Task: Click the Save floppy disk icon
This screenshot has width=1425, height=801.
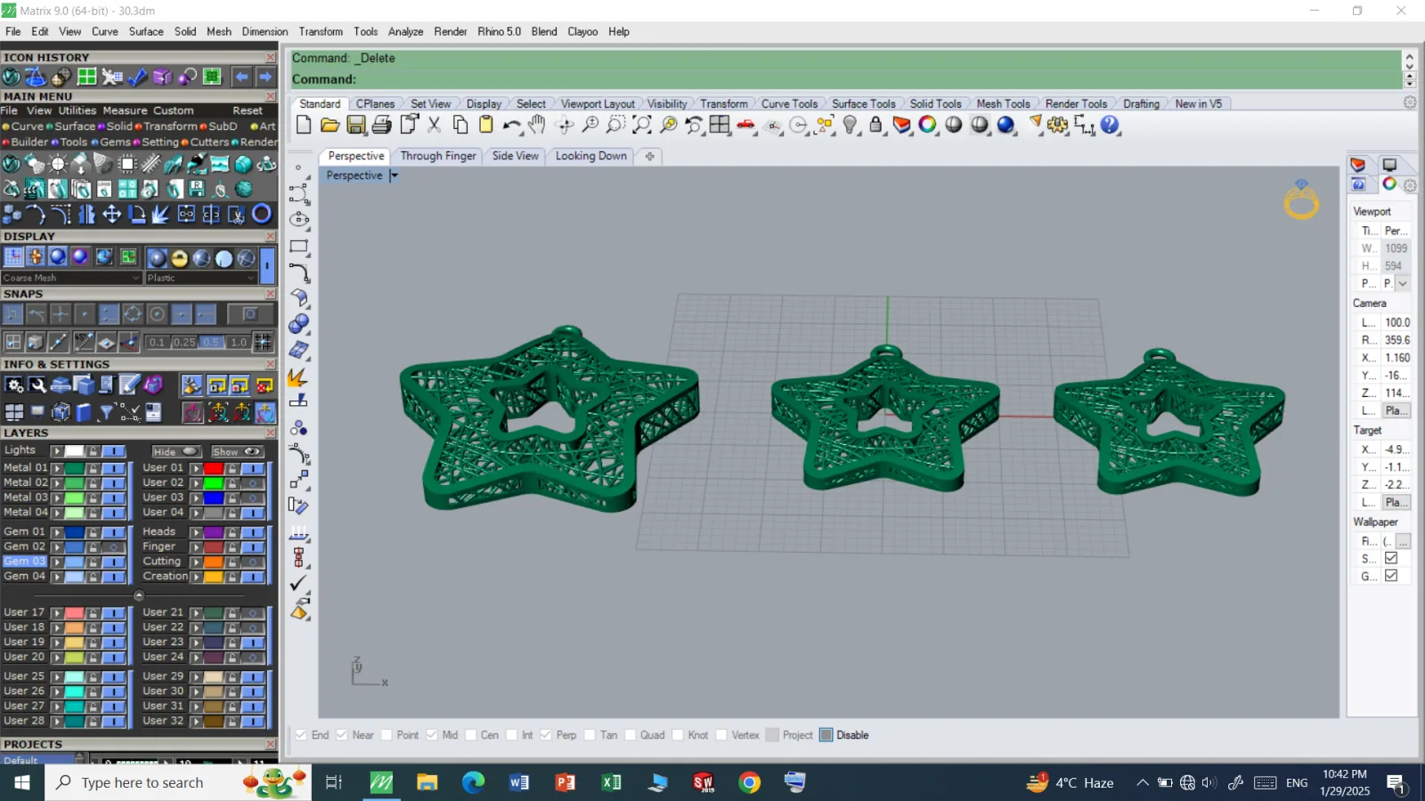Action: 356,125
